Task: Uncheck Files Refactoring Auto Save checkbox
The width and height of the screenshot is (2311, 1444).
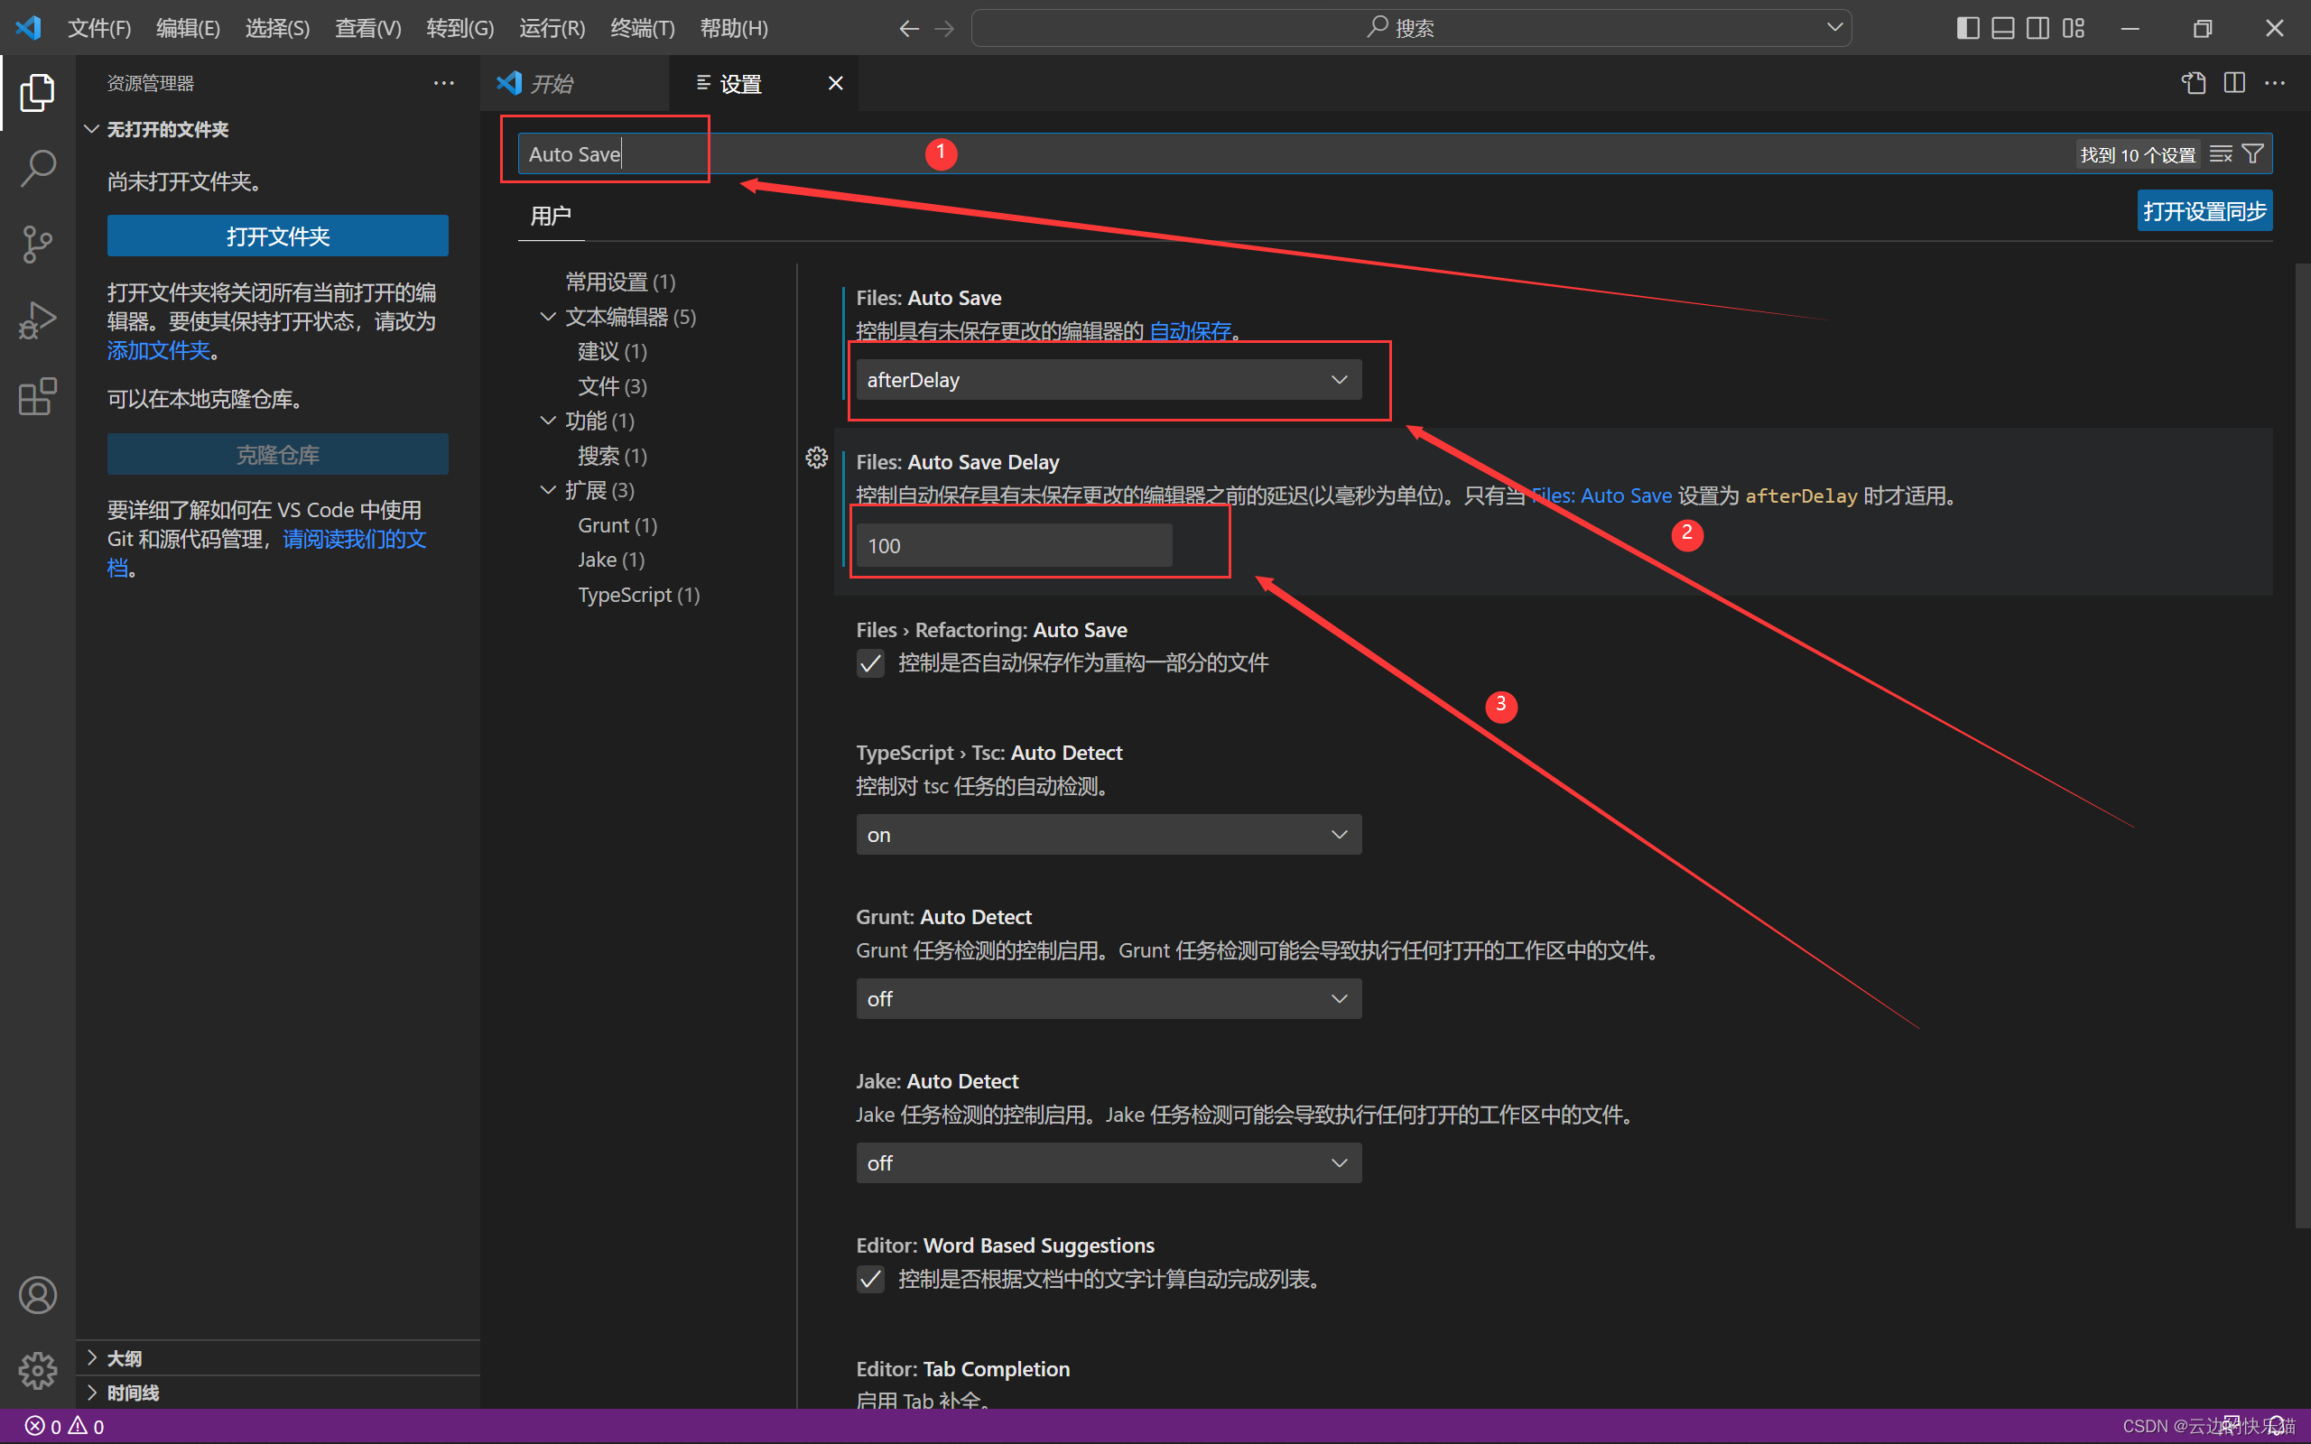Action: pos(870,662)
